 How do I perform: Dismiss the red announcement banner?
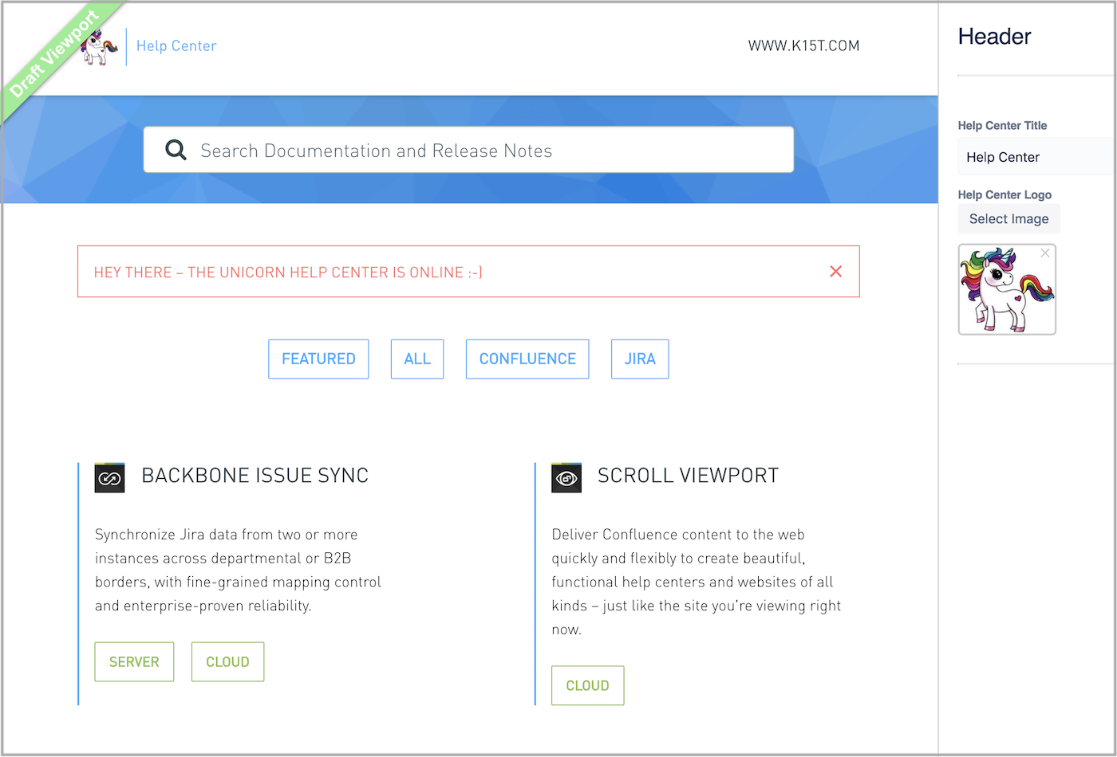(835, 272)
